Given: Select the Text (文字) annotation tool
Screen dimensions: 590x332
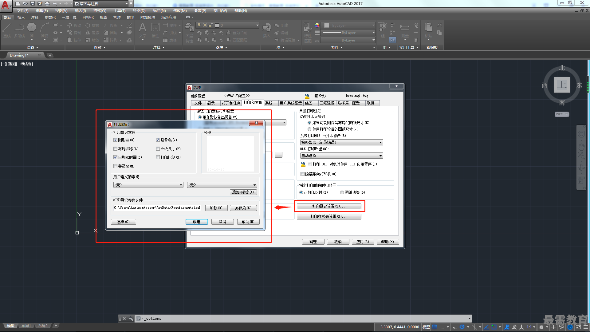Looking at the screenshot, I should 142,30.
